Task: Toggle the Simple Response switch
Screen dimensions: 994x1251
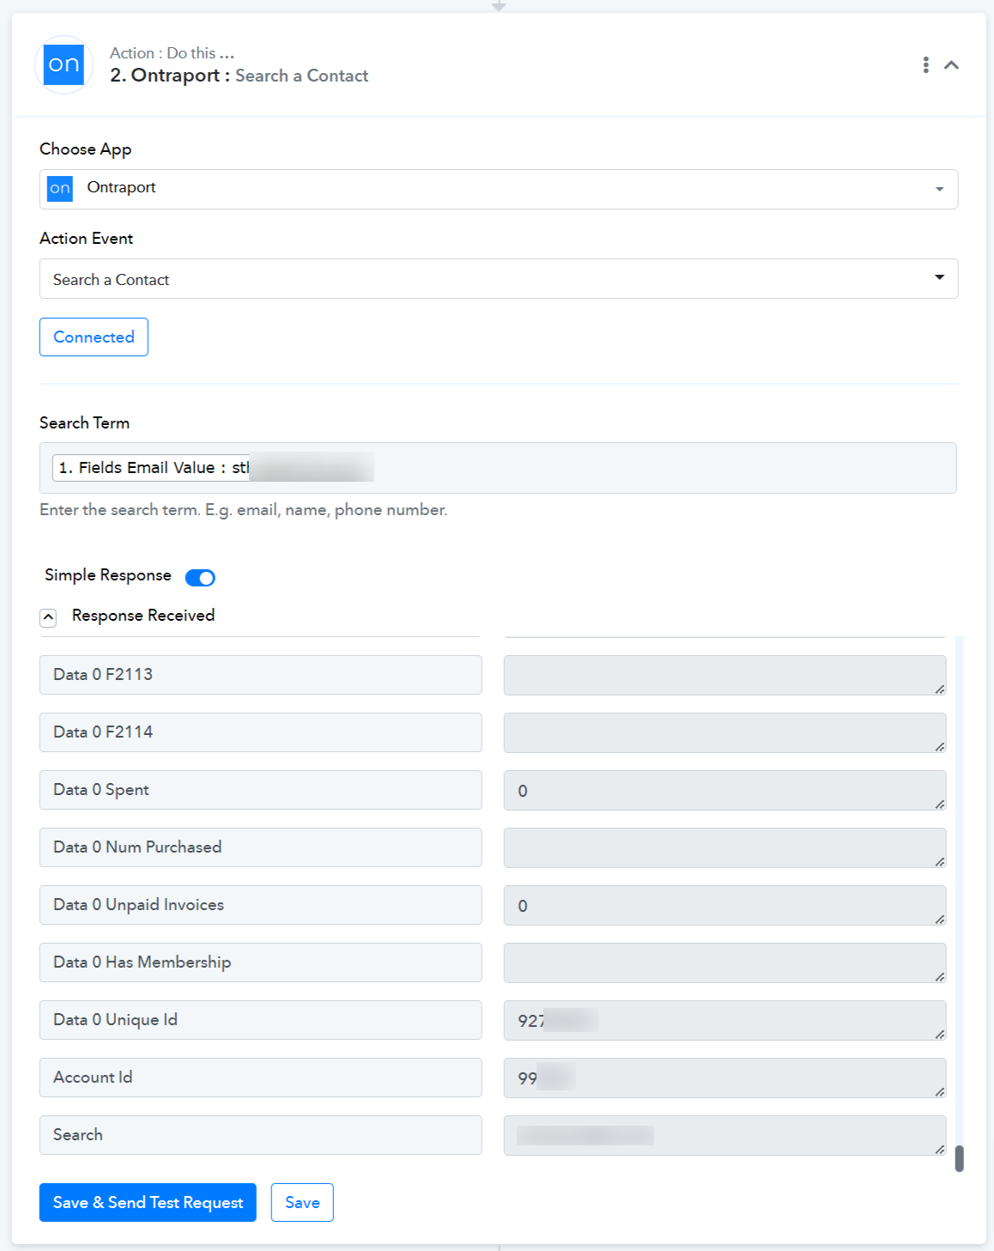Action: (200, 578)
